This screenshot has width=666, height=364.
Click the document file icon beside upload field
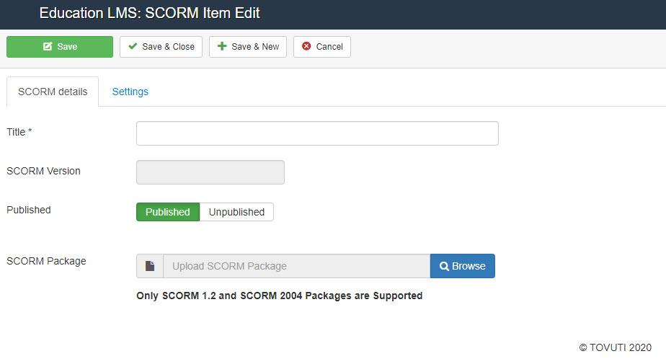coord(149,266)
